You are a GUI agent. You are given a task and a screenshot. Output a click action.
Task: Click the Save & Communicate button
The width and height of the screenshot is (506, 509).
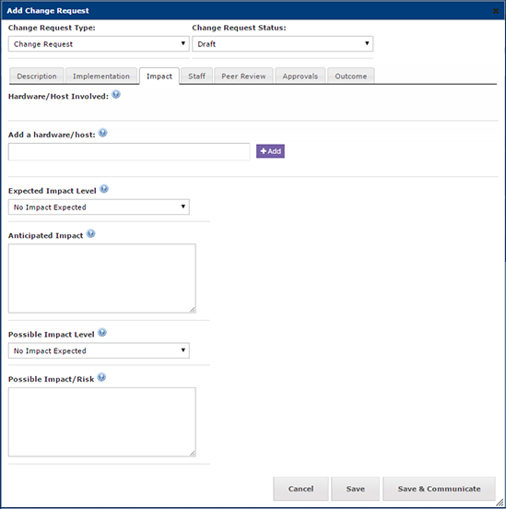439,489
